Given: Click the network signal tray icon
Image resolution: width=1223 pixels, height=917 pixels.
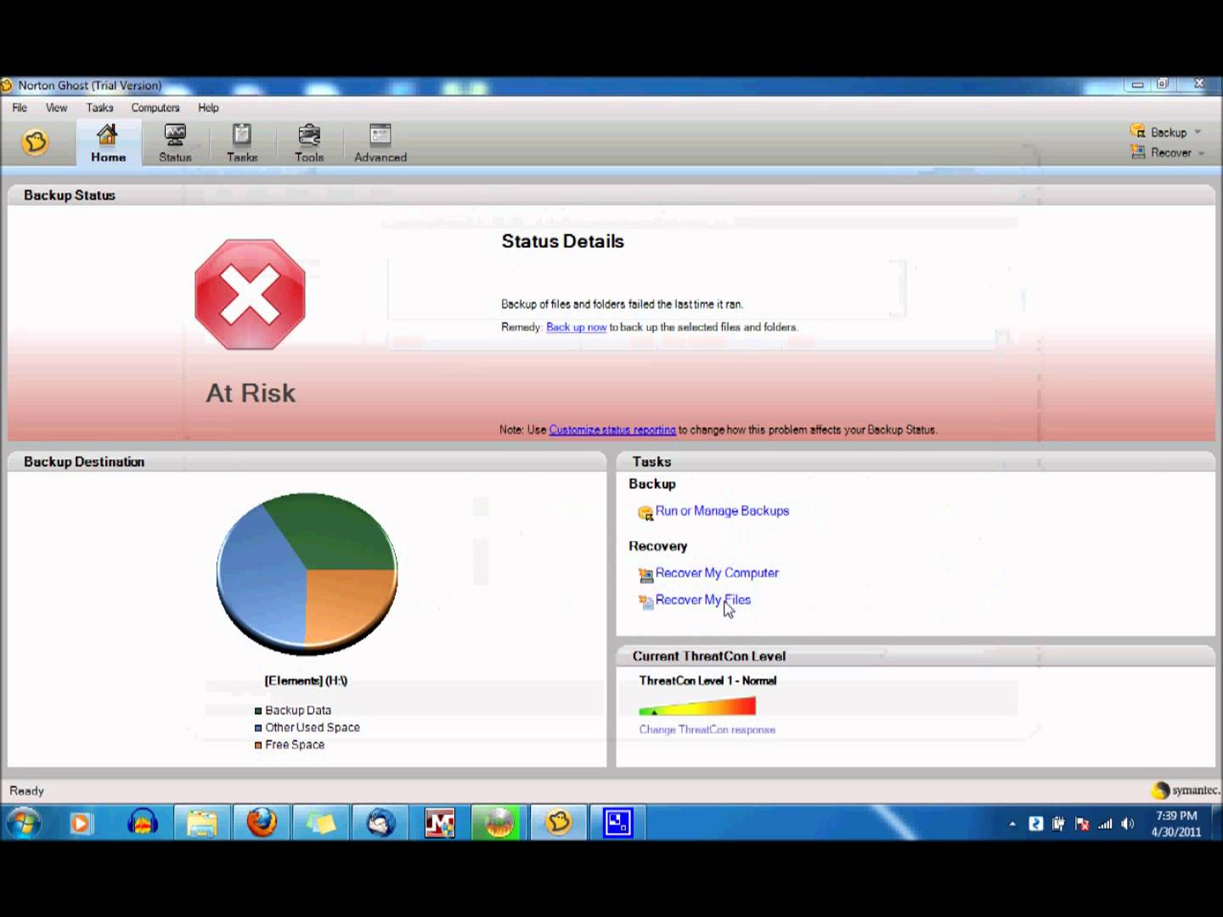Looking at the screenshot, I should coord(1105,824).
